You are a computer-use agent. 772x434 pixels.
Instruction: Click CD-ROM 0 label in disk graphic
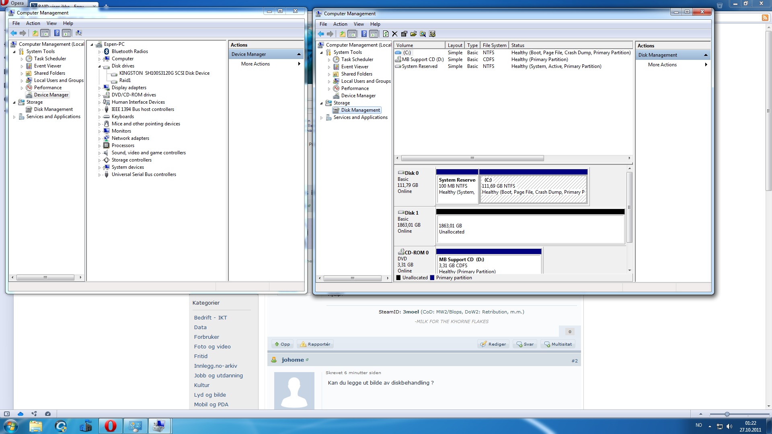coord(417,253)
